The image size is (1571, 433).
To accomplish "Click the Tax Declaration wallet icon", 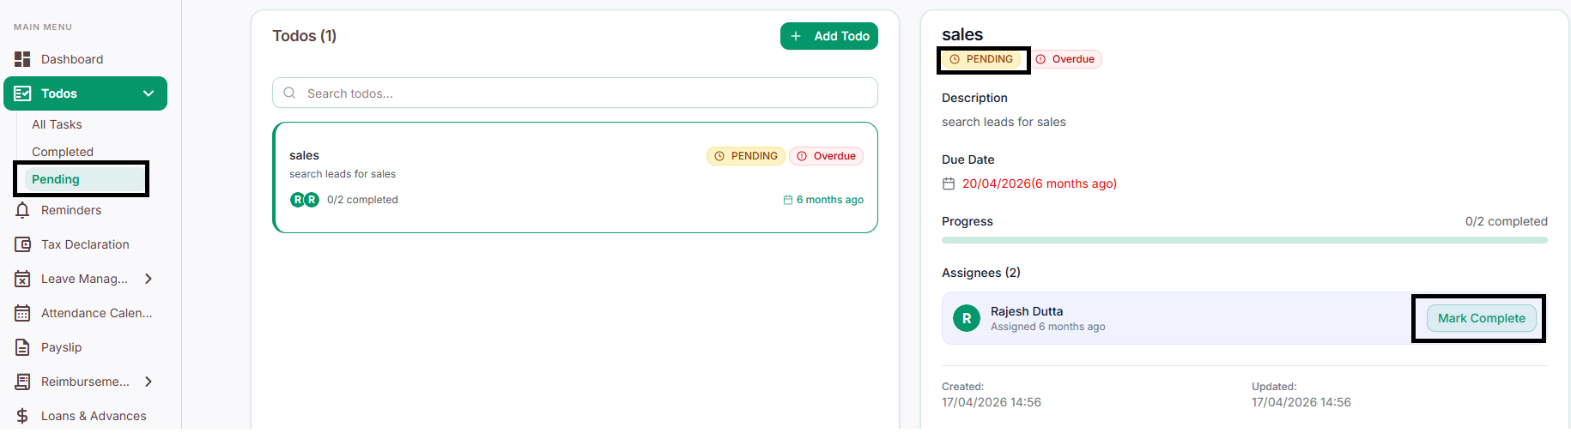I will [22, 244].
